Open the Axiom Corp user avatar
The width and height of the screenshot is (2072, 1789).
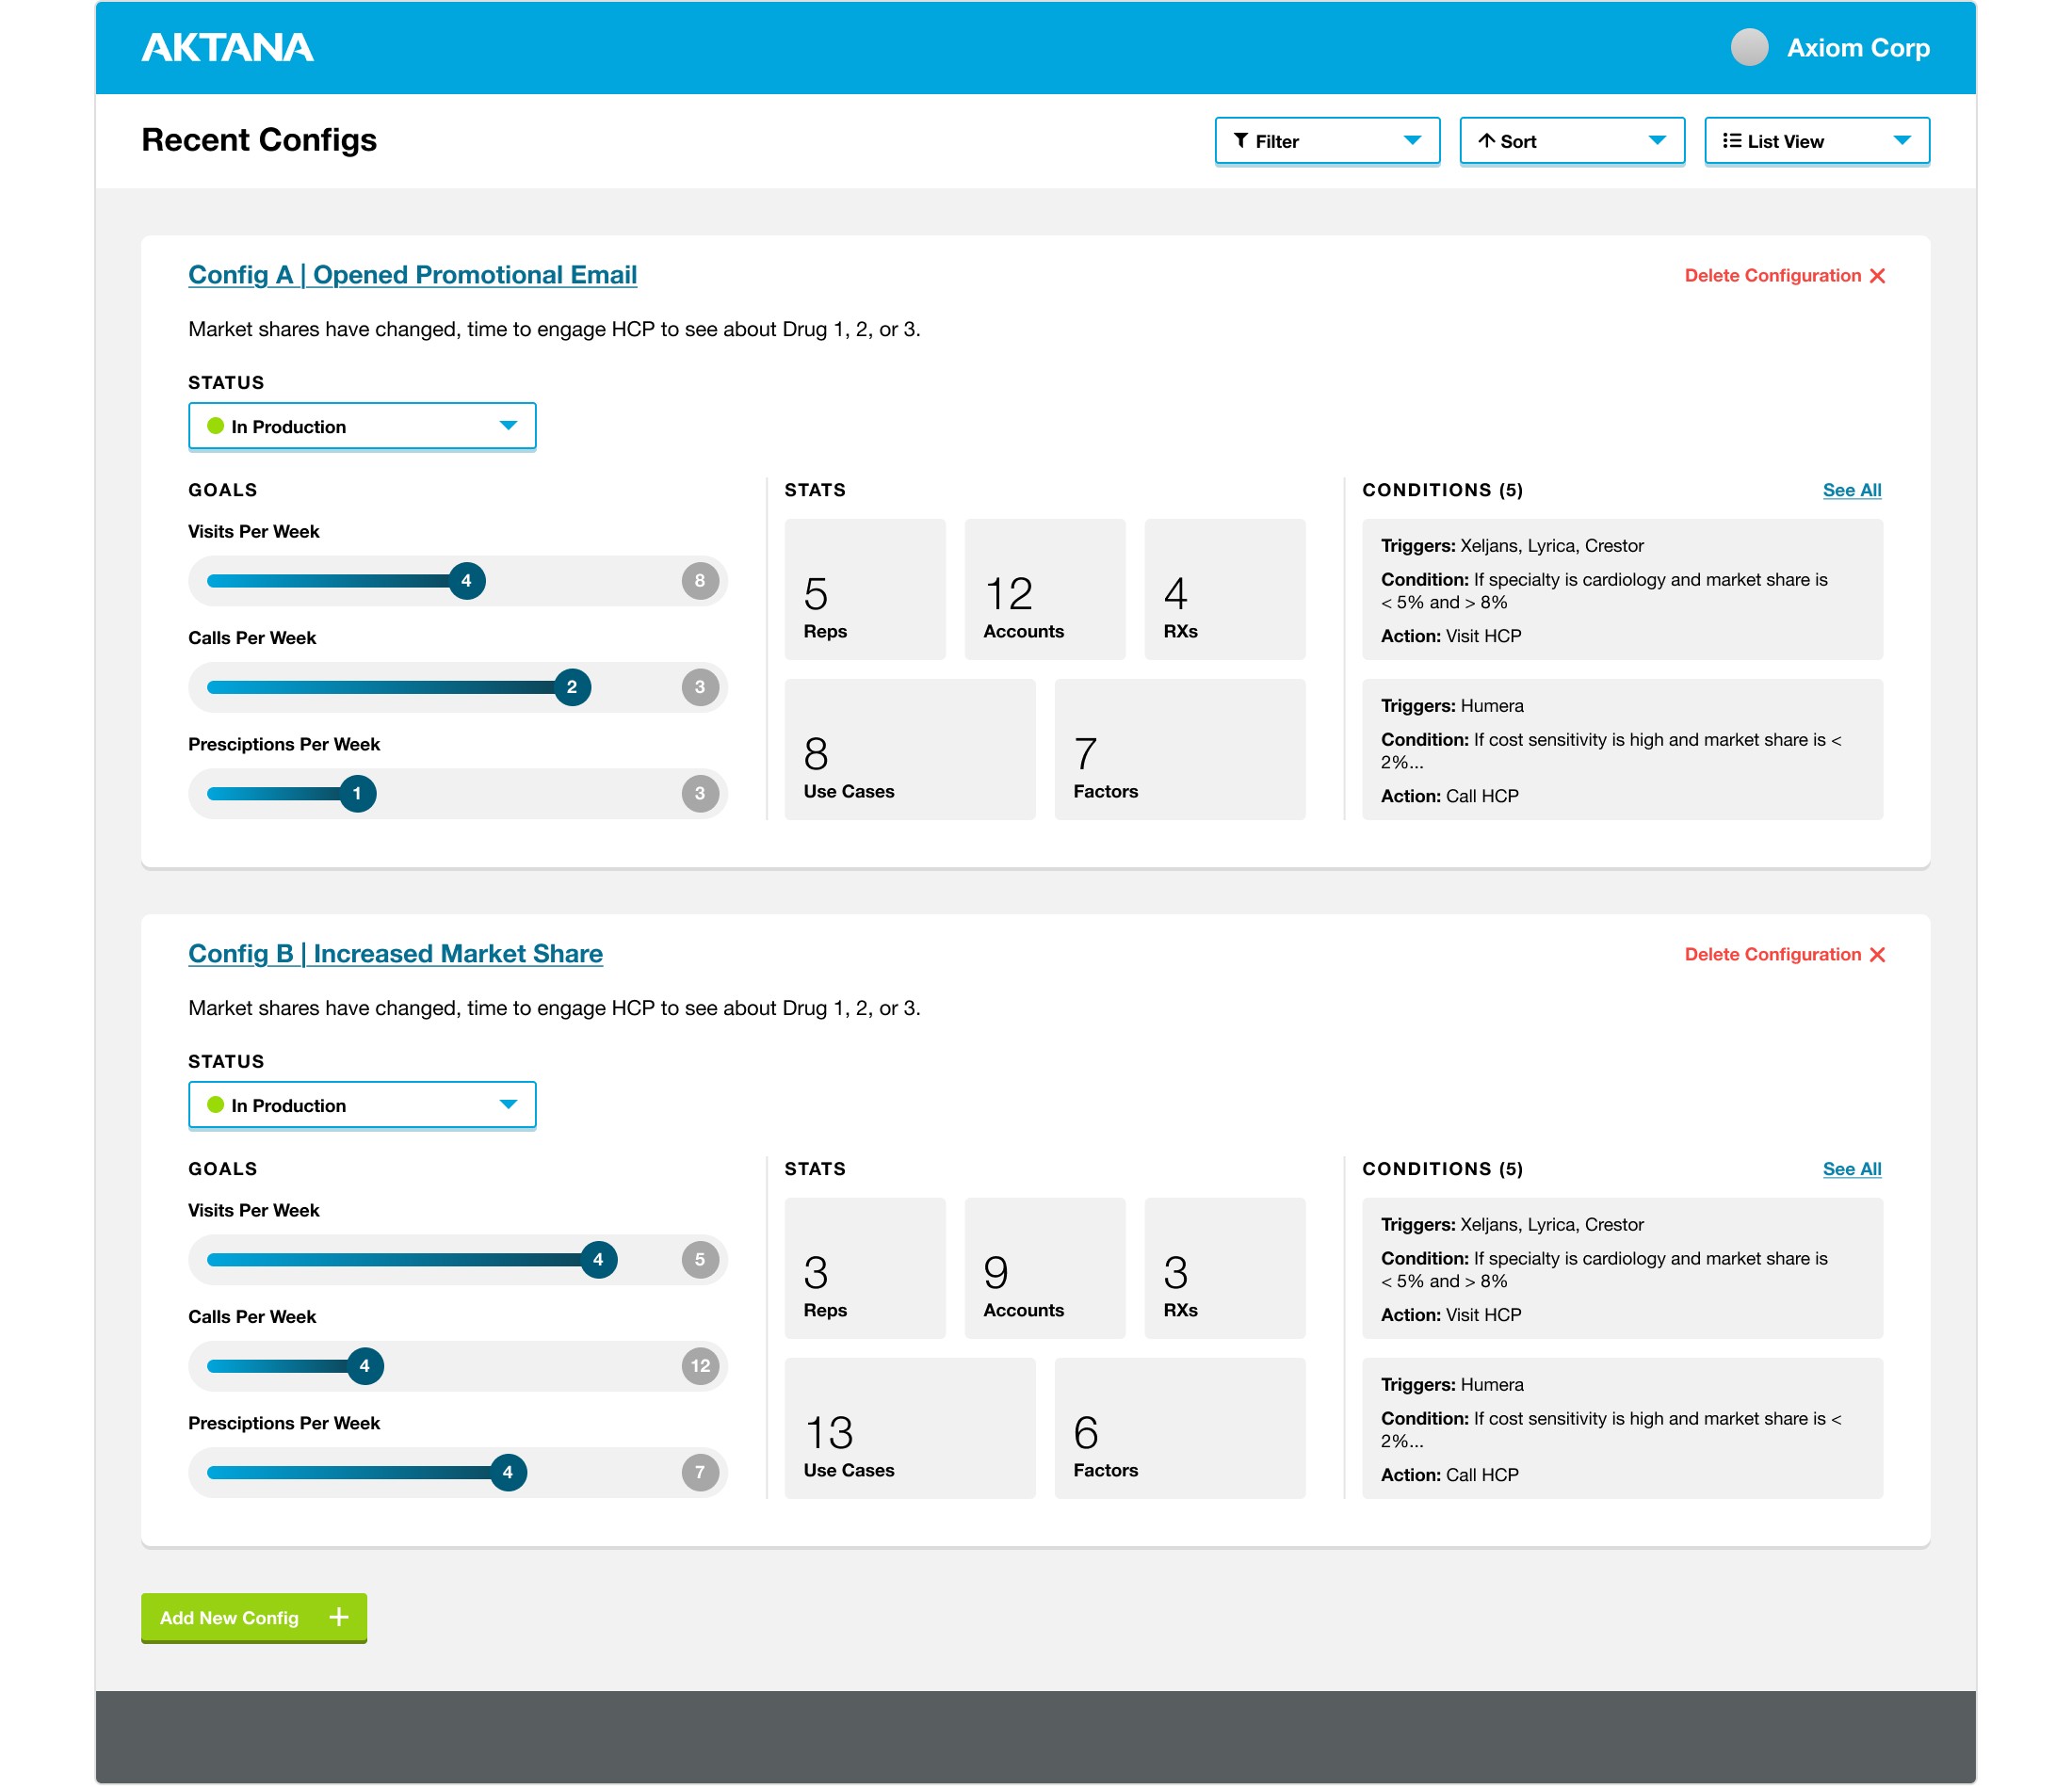(x=1749, y=47)
